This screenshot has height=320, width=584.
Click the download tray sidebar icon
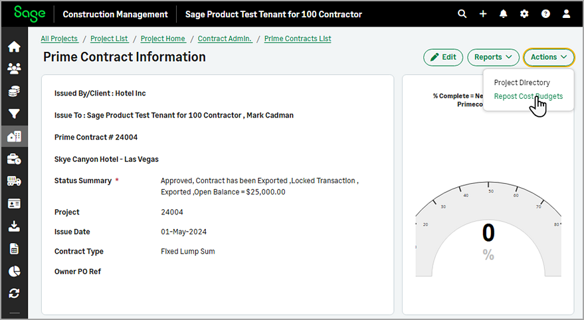pos(14,226)
